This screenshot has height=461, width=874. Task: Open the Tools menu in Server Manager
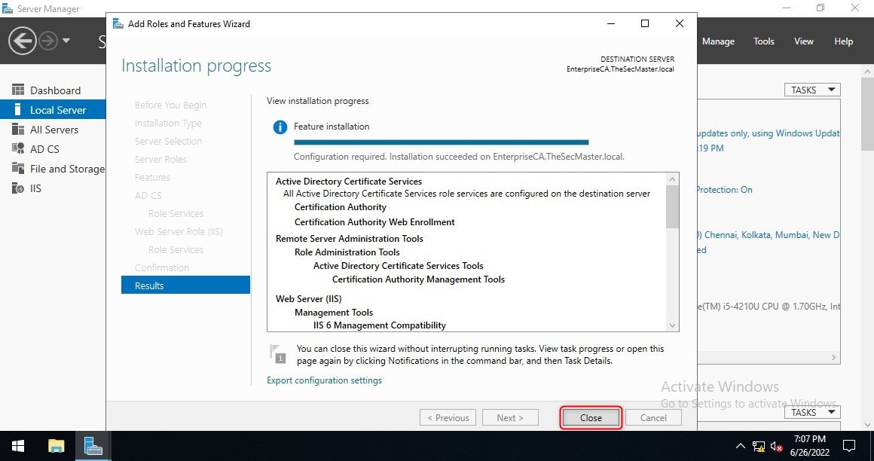[x=764, y=41]
